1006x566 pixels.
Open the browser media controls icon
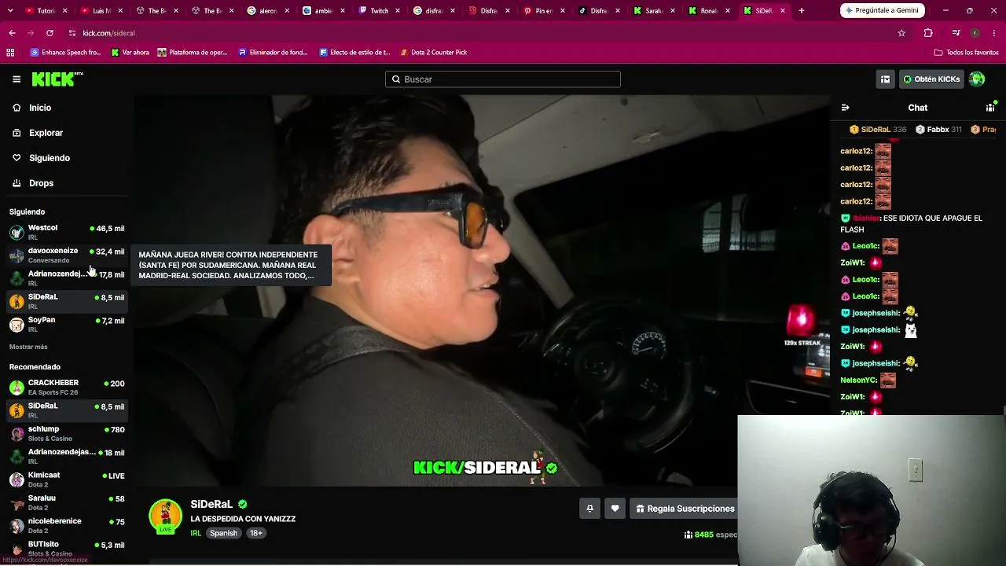(x=956, y=33)
